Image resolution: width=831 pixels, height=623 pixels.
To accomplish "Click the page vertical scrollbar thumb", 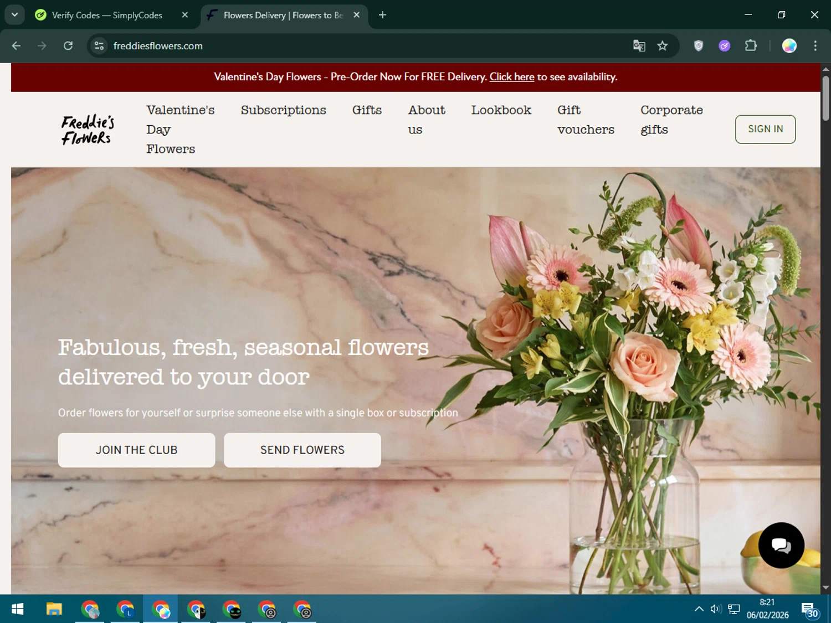I will [x=825, y=98].
